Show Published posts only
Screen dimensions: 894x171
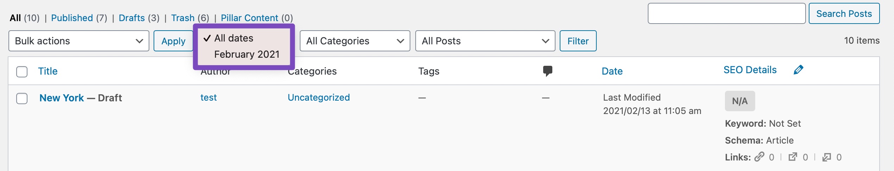[72, 18]
